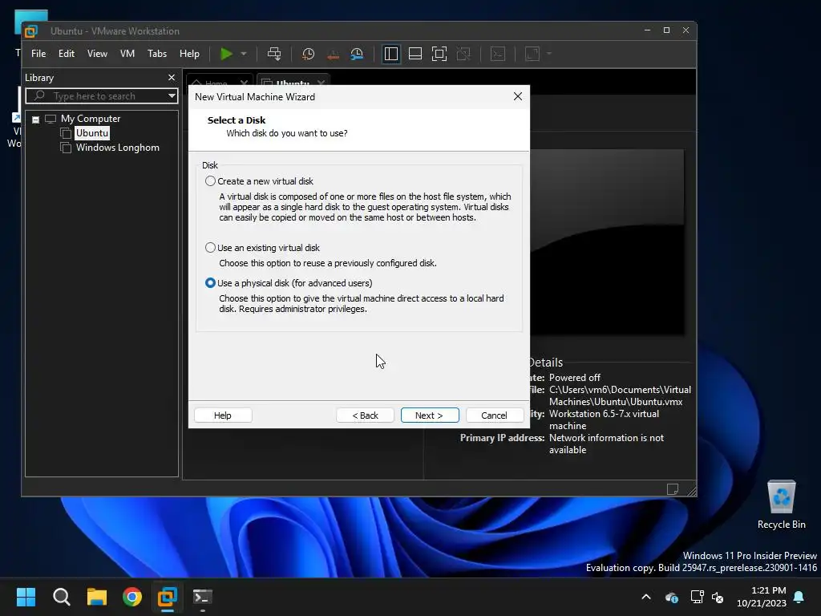Select the Recycle Bin desktop icon
This screenshot has width=821, height=616.
[x=781, y=504]
